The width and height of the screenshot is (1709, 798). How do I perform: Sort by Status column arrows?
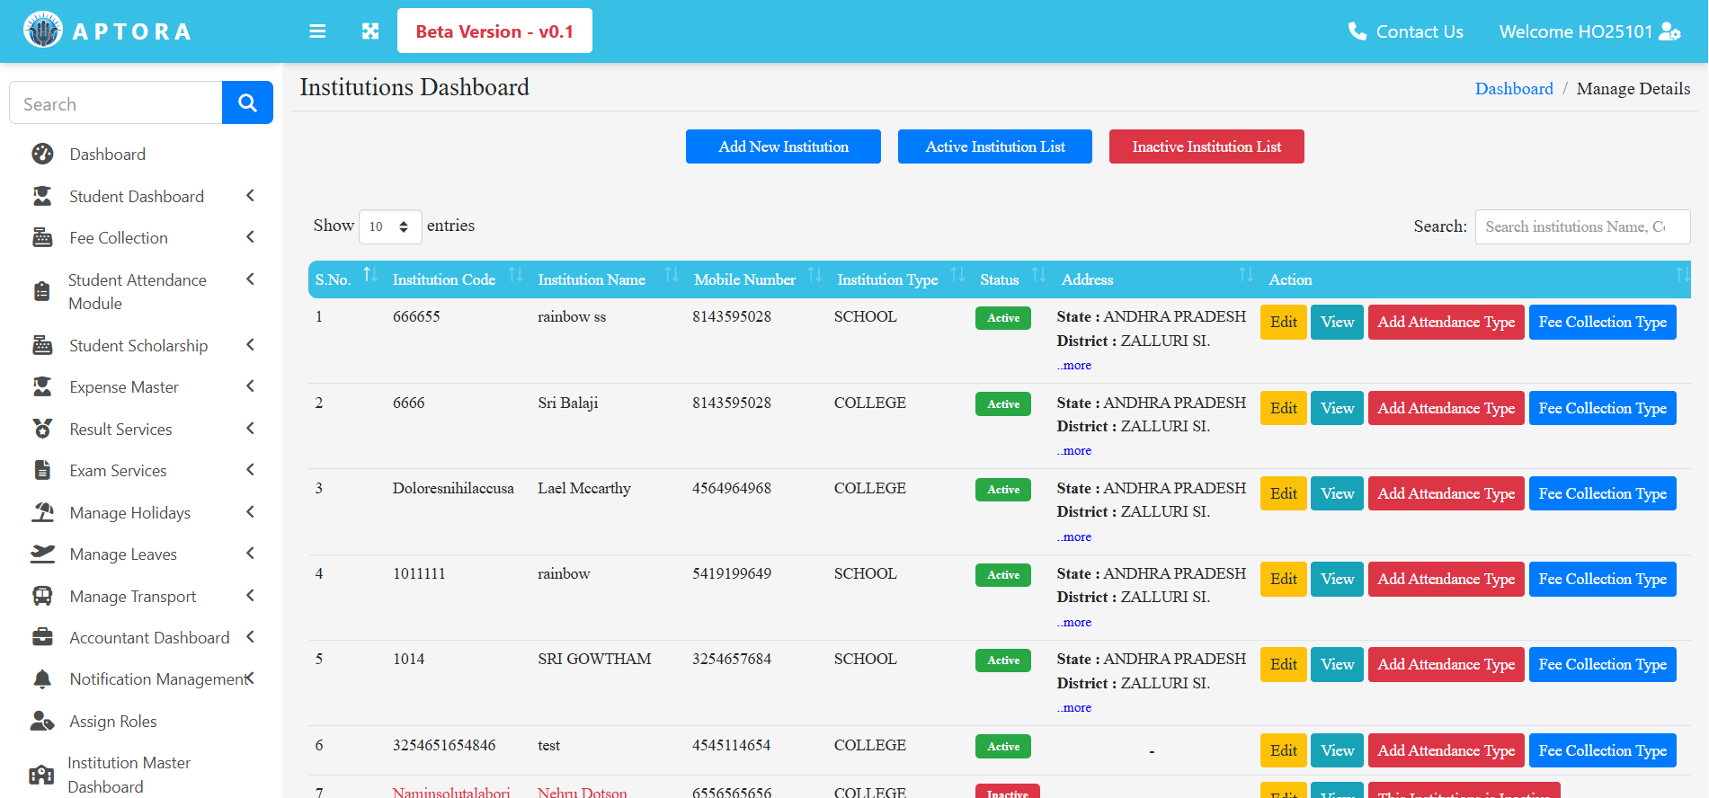(1039, 274)
